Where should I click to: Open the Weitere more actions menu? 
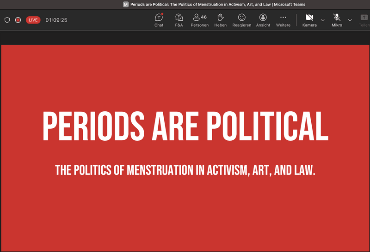[x=283, y=20]
